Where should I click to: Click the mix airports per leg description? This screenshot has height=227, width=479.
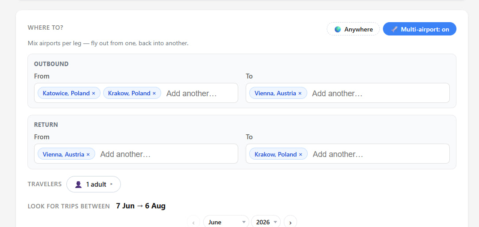pos(108,43)
